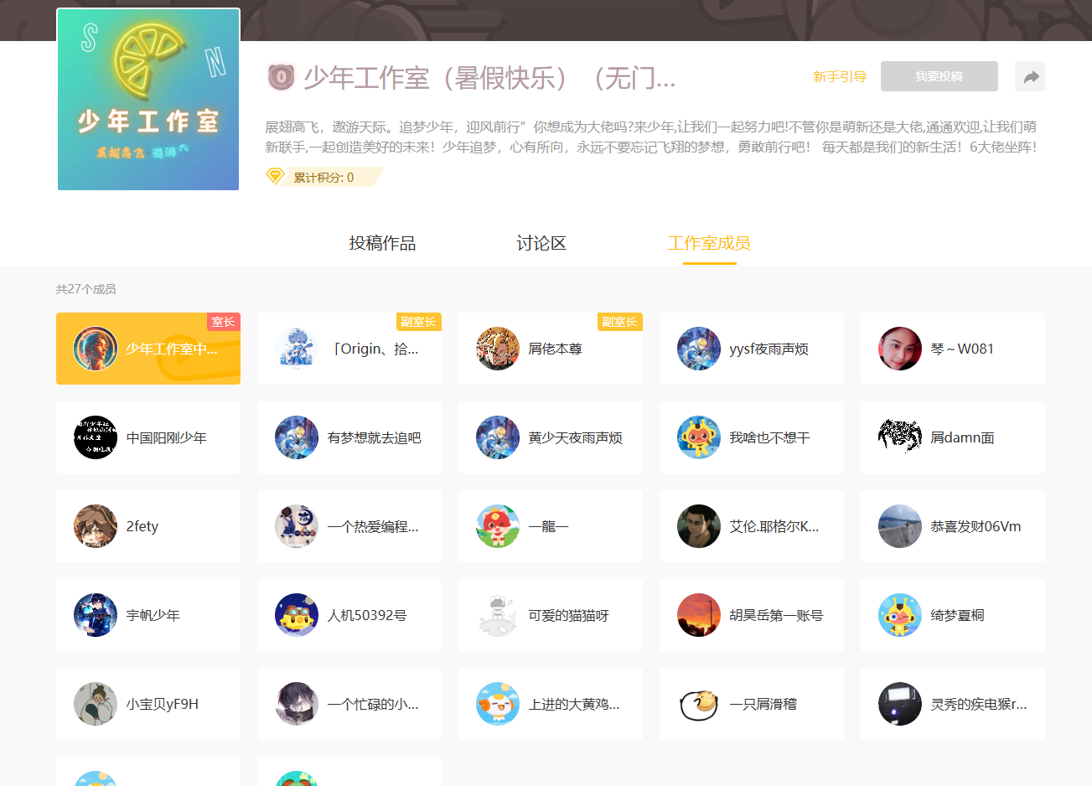Viewport: 1092px width, 786px height.
Task: Select the member name 2fety
Action: pos(142,526)
